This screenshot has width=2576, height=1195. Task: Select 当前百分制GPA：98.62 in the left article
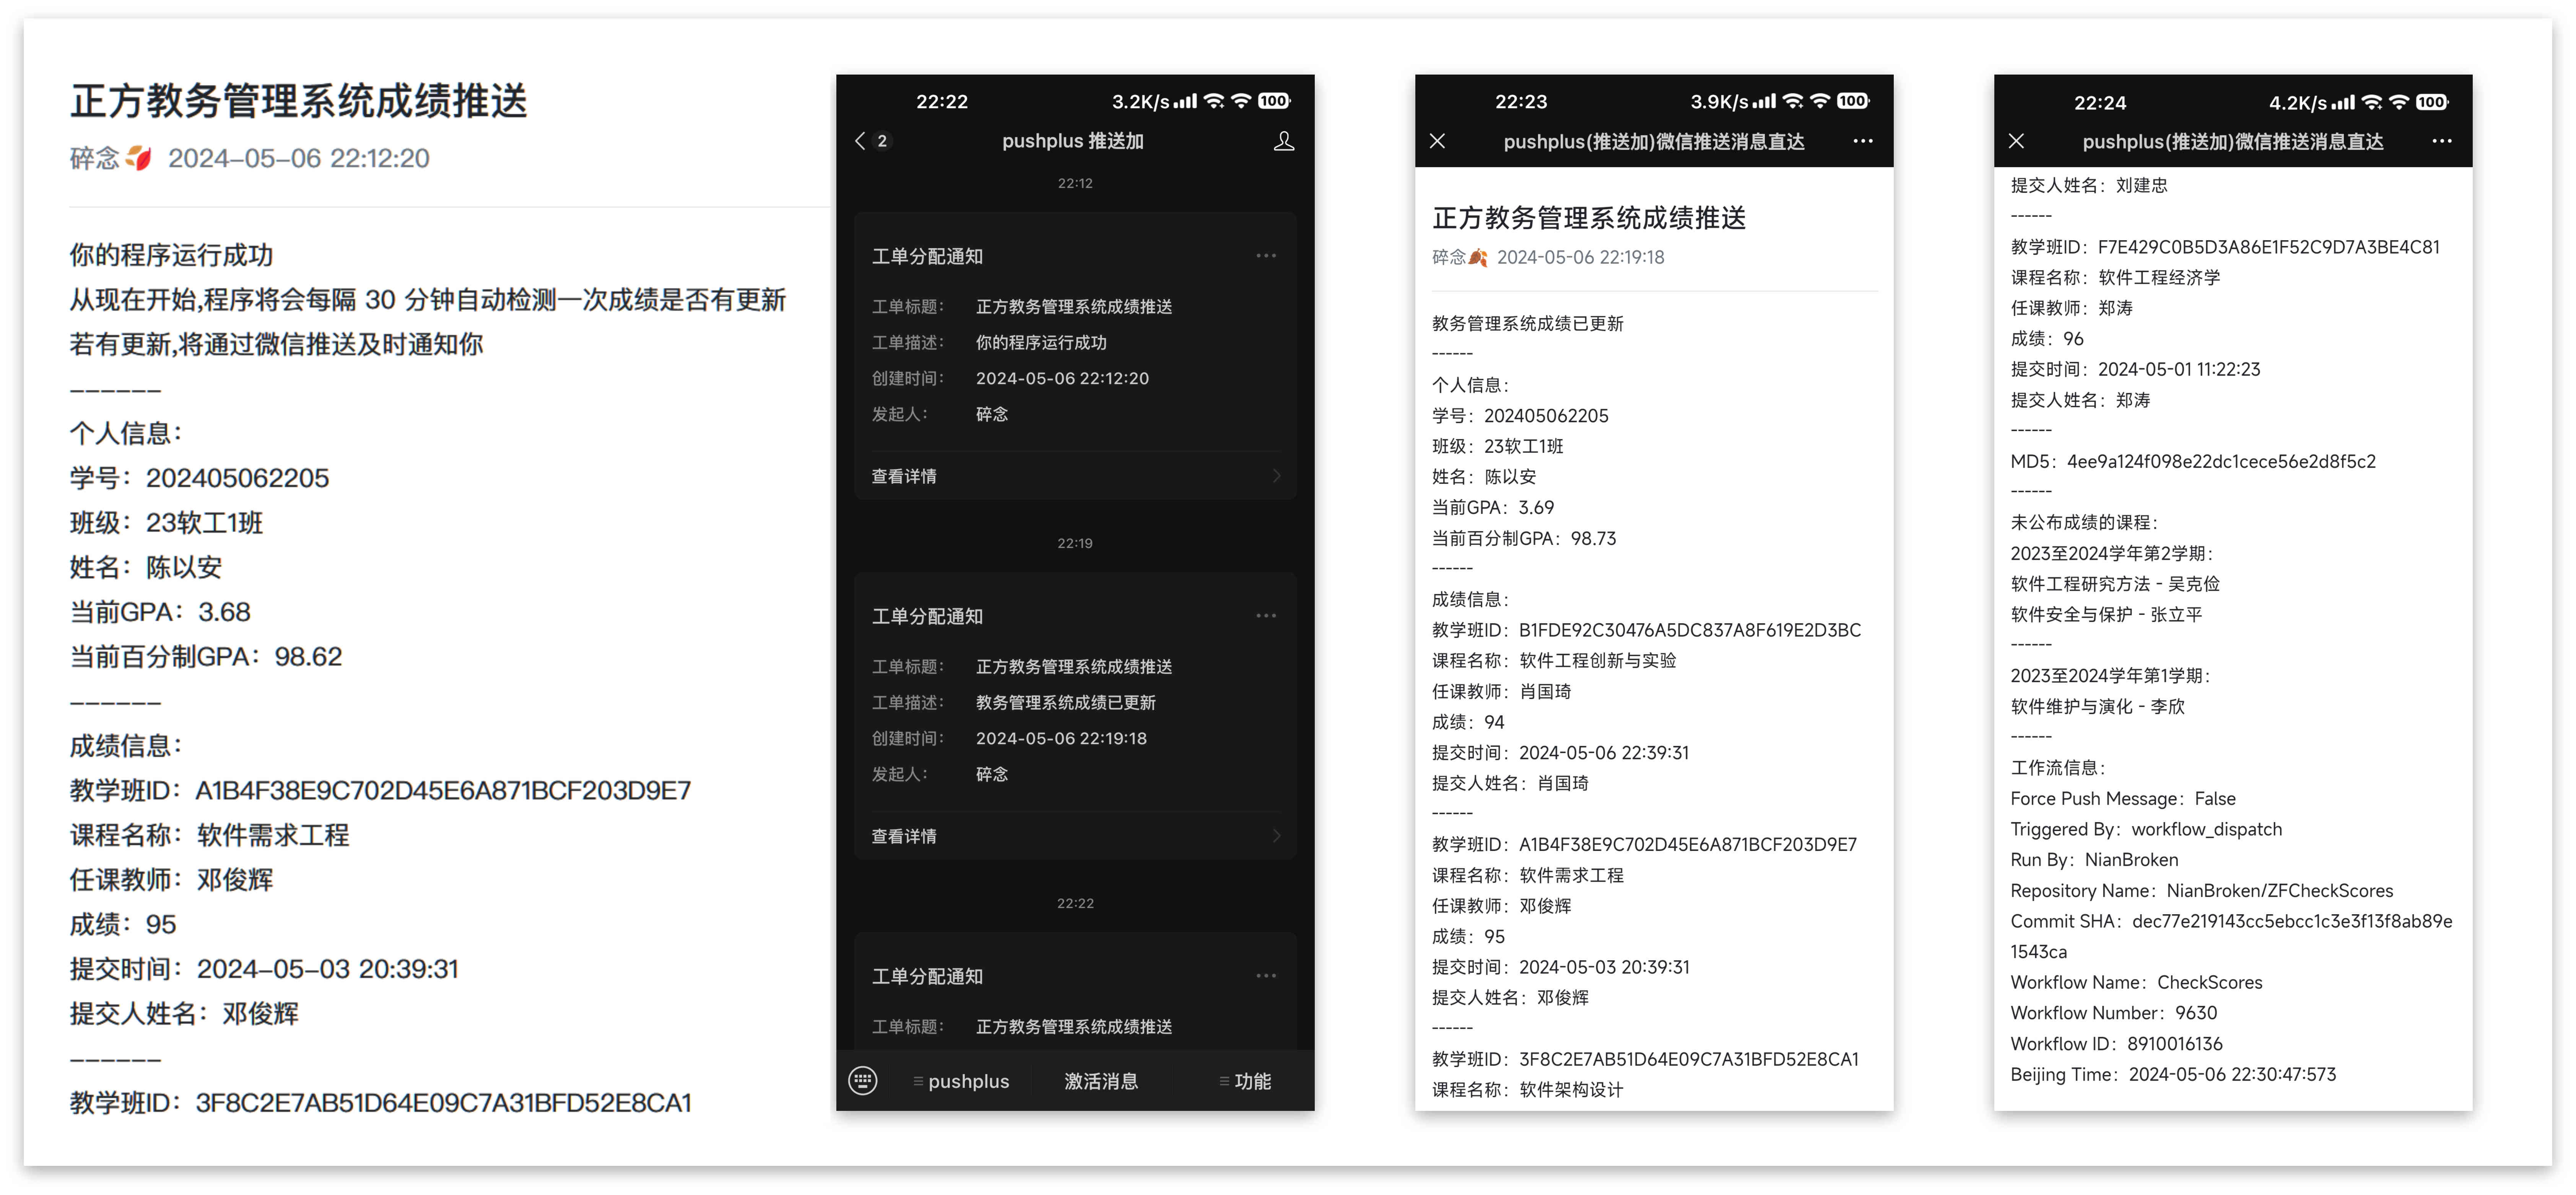(x=206, y=657)
